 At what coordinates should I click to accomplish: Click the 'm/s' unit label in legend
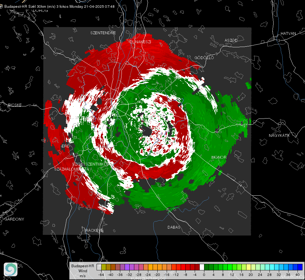83,276
